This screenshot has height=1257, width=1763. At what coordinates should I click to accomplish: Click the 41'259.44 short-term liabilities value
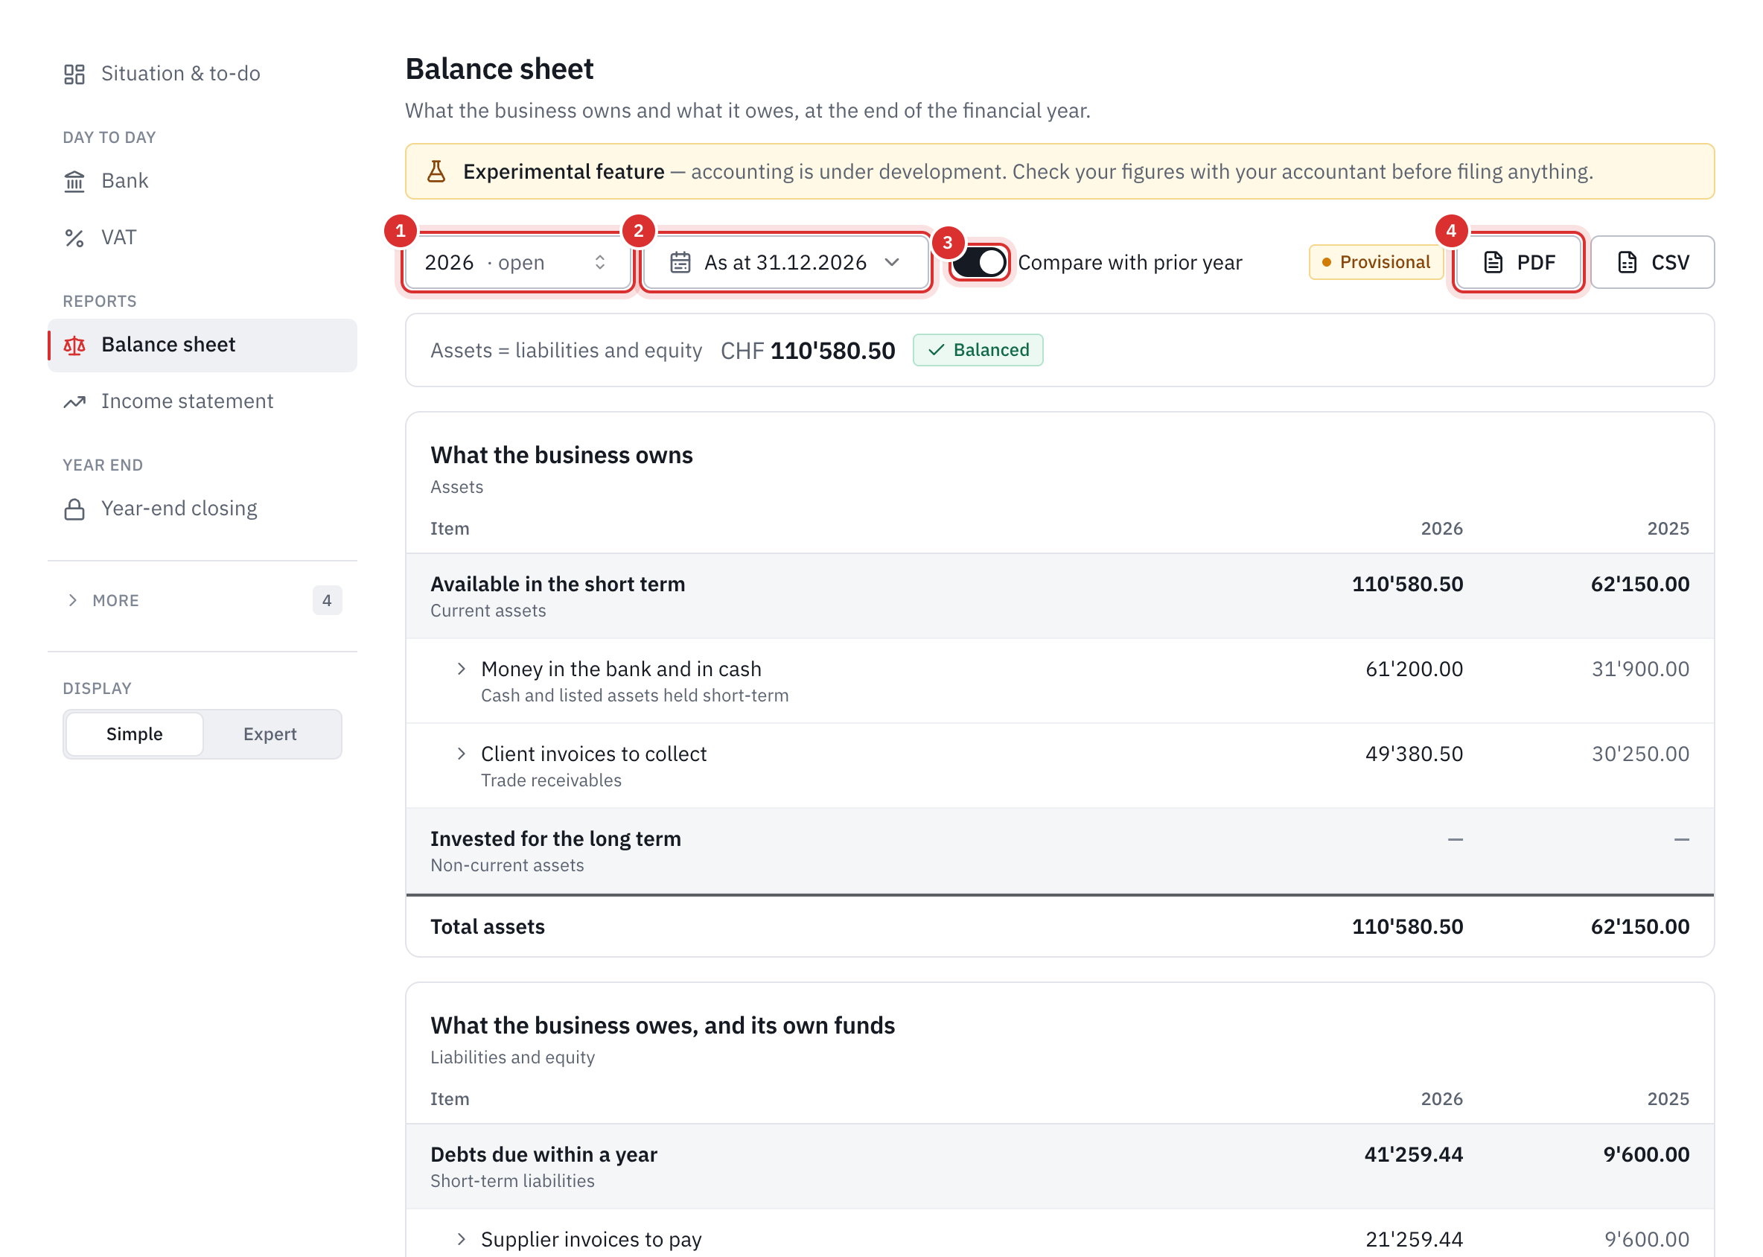1413,1154
